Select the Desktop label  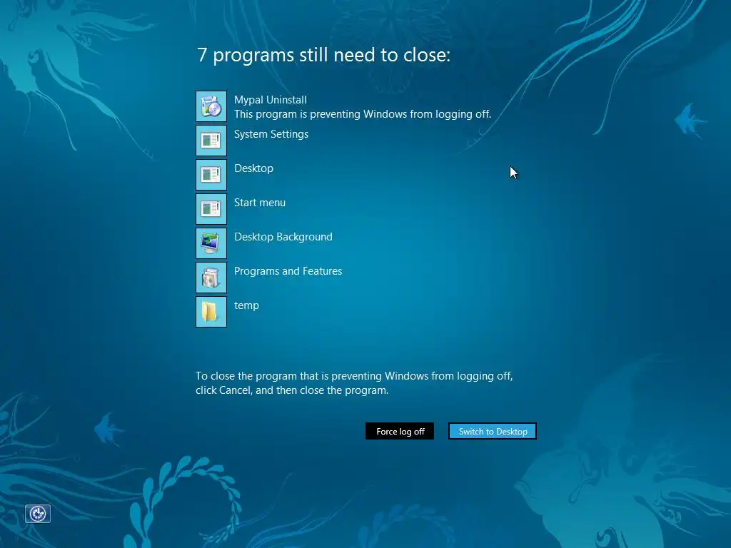point(253,168)
